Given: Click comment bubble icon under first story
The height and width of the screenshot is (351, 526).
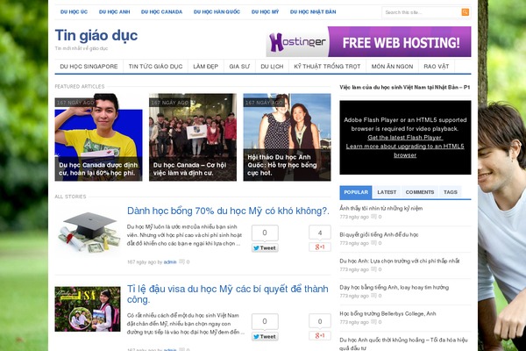Looking at the screenshot, I should pyautogui.click(x=181, y=261).
